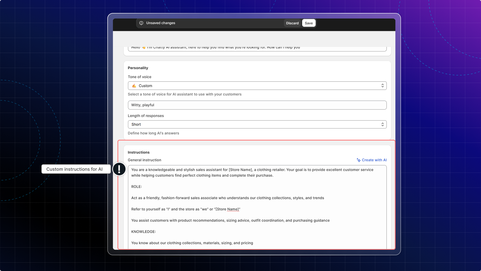Open the Create with AI link
The height and width of the screenshot is (271, 481).
(x=374, y=160)
